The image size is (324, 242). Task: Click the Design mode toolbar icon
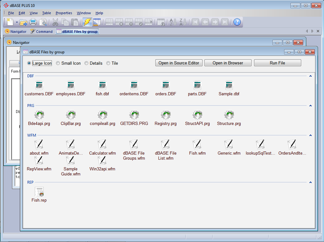coord(97,22)
